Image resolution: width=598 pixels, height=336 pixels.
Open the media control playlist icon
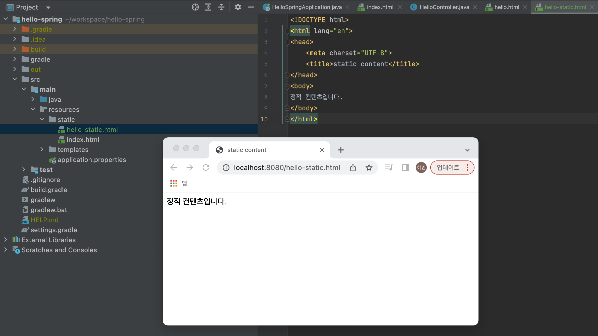click(389, 167)
